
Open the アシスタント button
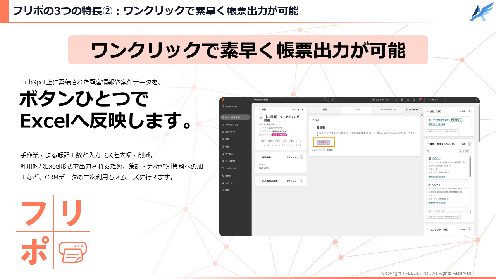click(x=435, y=100)
